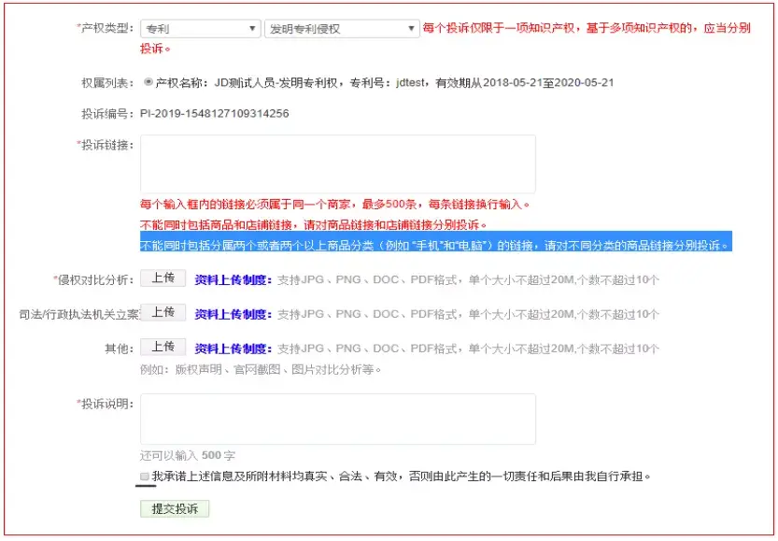Screen dimensions: 778x541
Task: Open 资料上传制度 link in 司法/行政执法机关立案 row
Action: pos(233,313)
